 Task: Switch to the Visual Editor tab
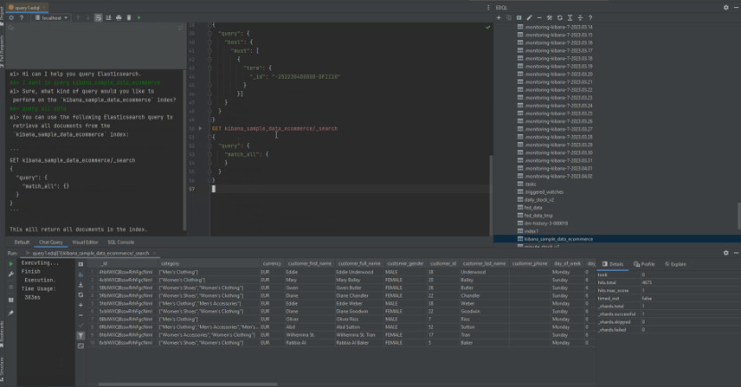[85, 242]
